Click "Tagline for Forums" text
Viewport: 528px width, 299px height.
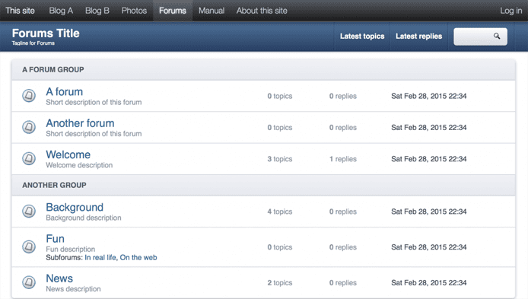(x=33, y=43)
